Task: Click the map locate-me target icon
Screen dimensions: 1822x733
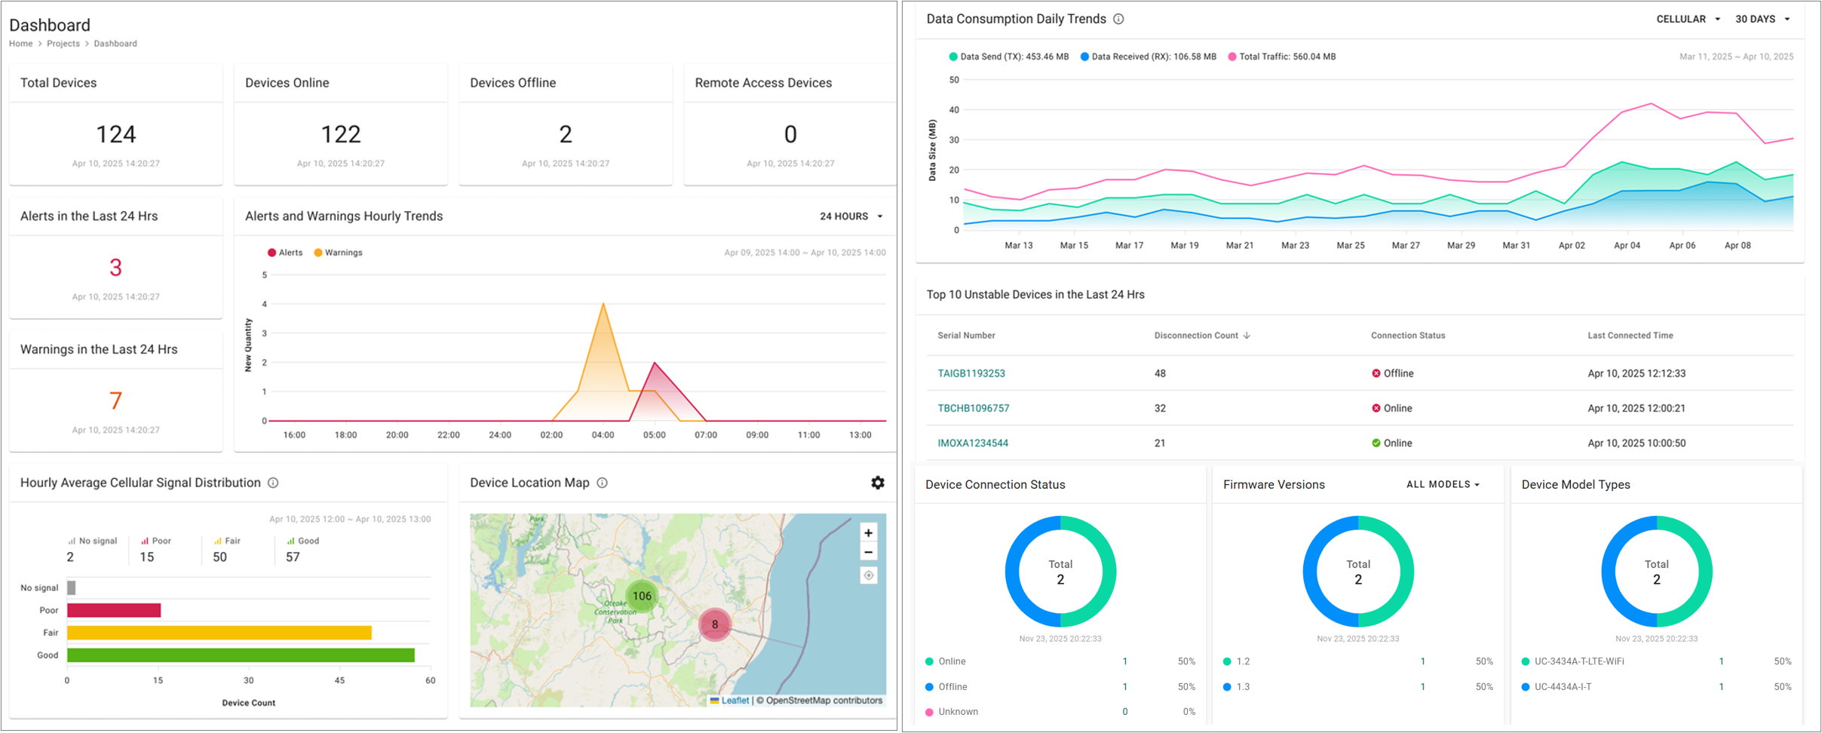Action: pos(868,575)
